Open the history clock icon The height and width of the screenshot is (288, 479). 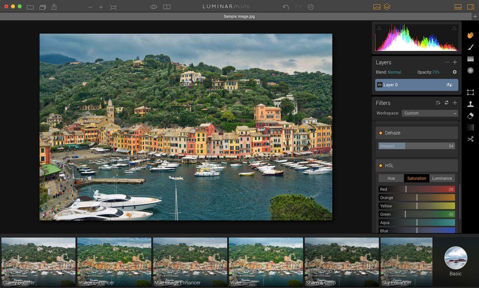[311, 7]
